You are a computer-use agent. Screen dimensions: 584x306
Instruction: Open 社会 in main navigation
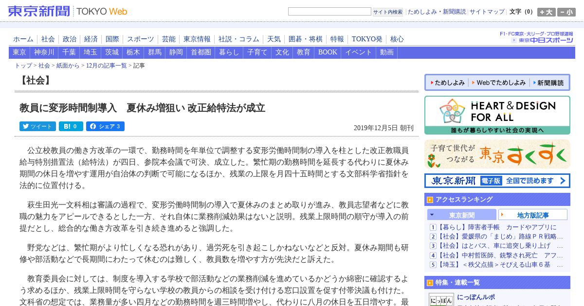pyautogui.click(x=48, y=39)
